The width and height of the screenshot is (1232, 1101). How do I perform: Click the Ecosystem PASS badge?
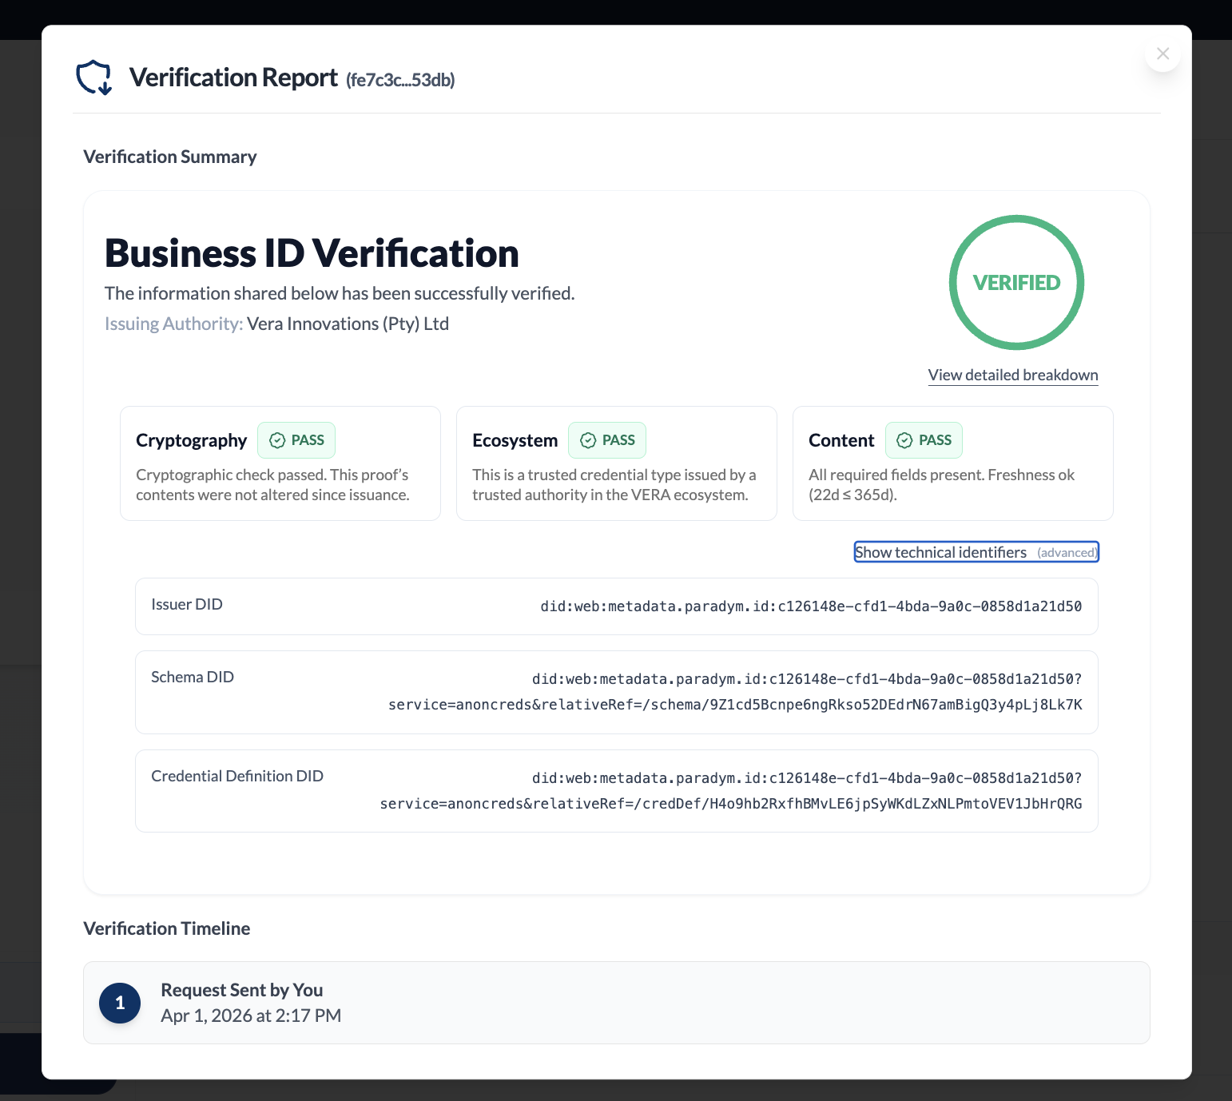[607, 440]
